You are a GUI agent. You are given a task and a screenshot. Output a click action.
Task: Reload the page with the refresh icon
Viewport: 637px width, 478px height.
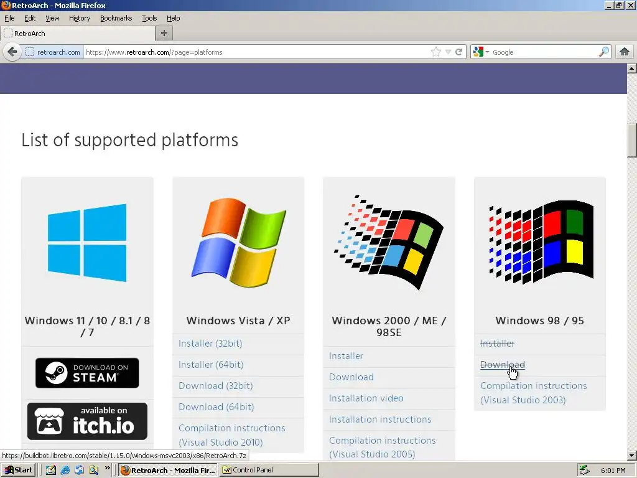tap(459, 52)
